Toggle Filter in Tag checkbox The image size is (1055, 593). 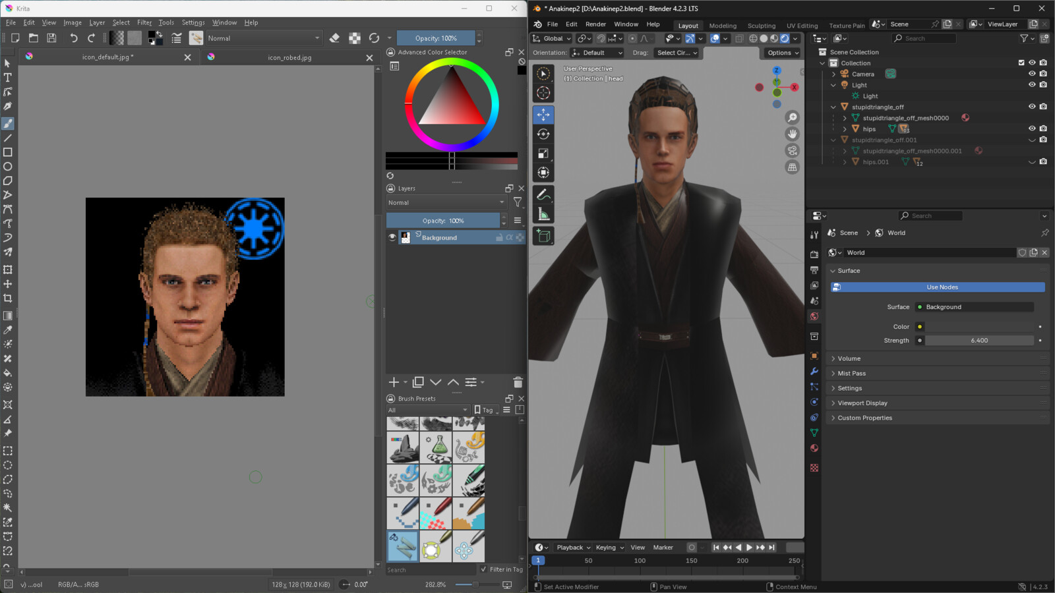(x=484, y=569)
